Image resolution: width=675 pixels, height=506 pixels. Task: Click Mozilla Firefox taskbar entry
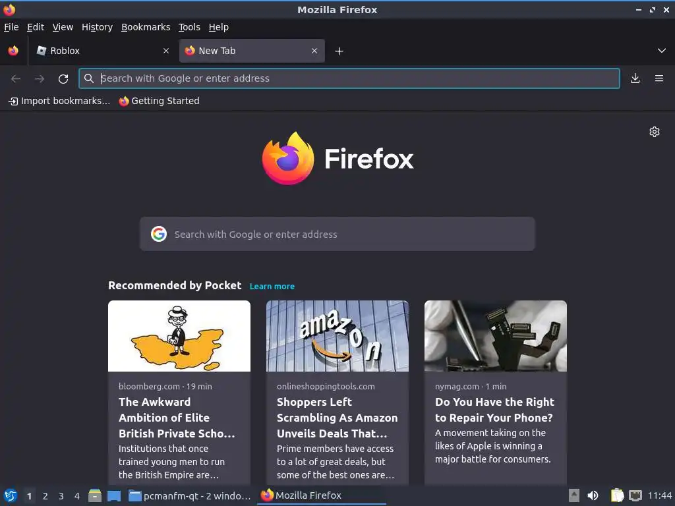(x=321, y=495)
